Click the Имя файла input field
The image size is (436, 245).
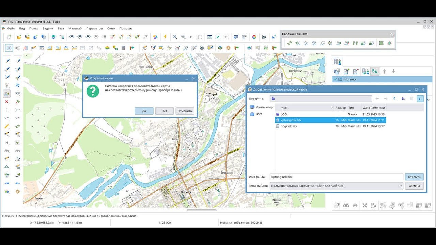[x=337, y=177]
